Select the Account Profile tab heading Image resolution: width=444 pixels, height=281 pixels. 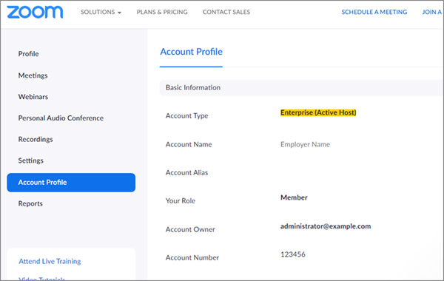coord(191,52)
